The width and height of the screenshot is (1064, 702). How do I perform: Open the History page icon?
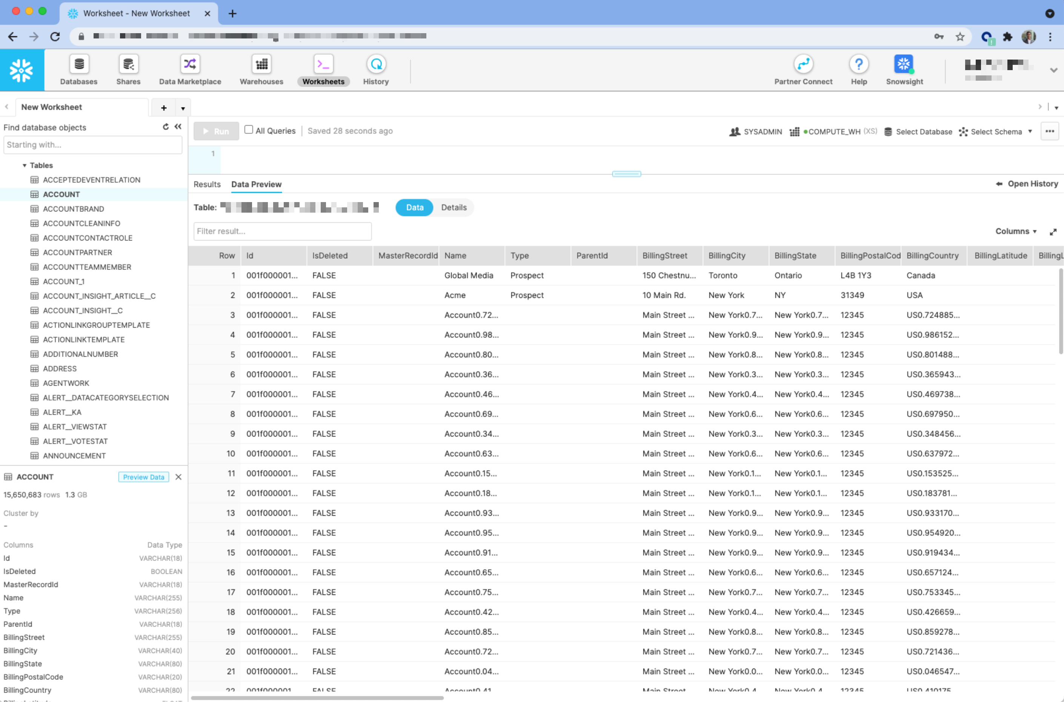click(x=376, y=65)
